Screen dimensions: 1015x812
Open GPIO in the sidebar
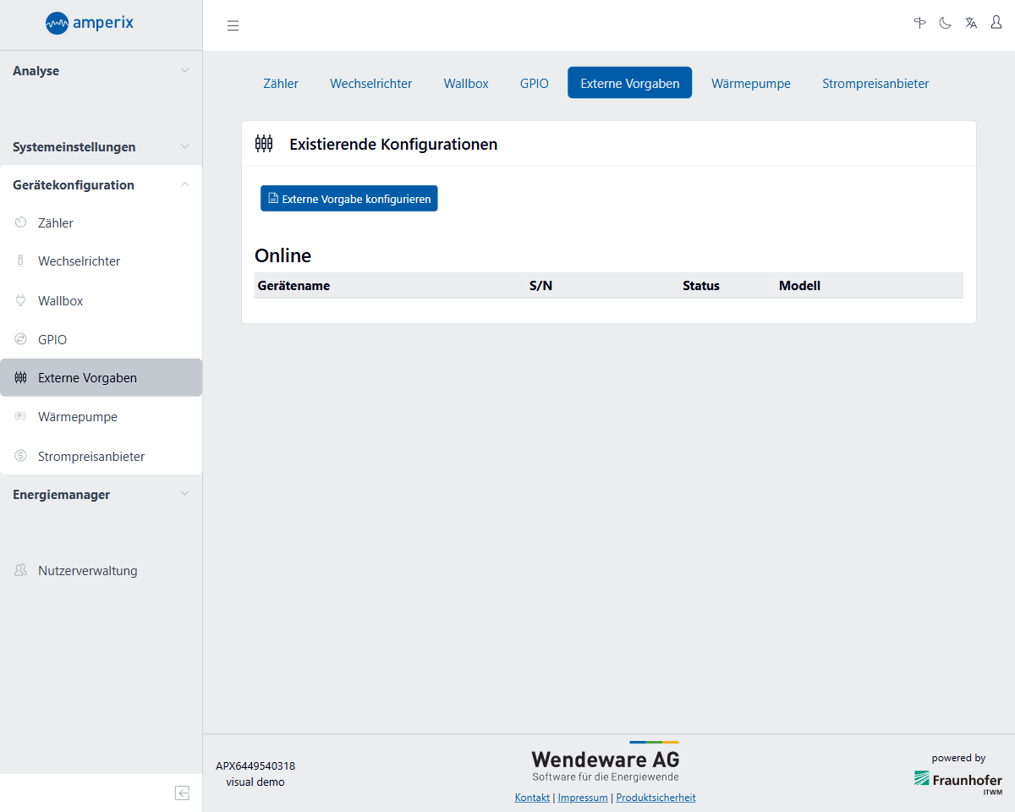pyautogui.click(x=52, y=340)
